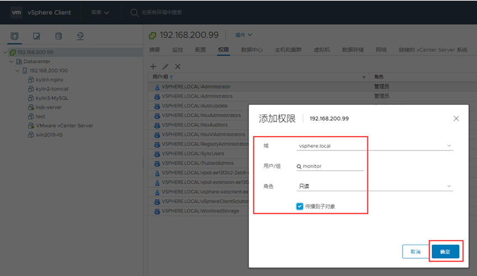Click the host icon for 192.168.200.100
The width and height of the screenshot is (477, 276).
(25, 71)
